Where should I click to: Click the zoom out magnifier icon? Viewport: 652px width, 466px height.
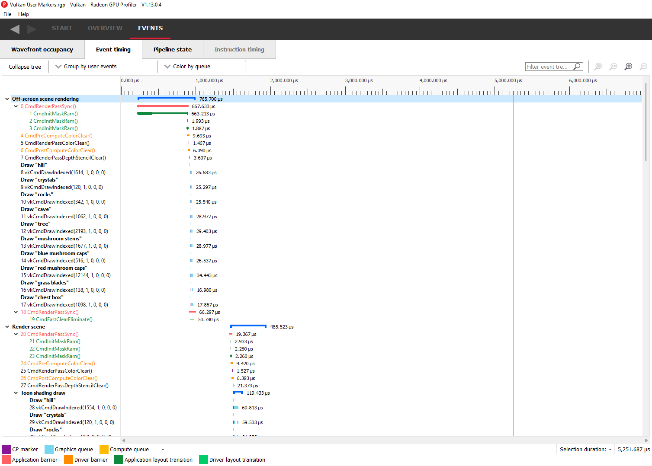pyautogui.click(x=643, y=67)
